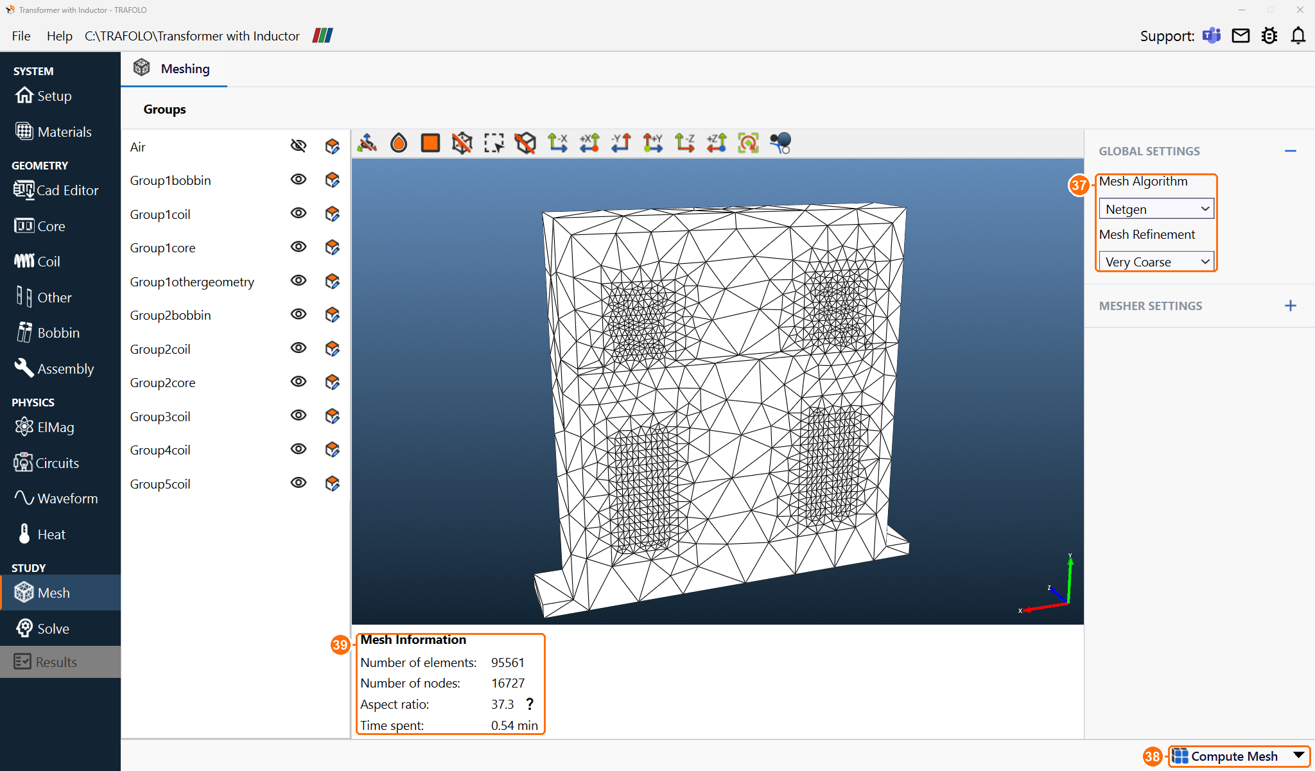Image resolution: width=1315 pixels, height=771 pixels.
Task: Click the orange square surface icon
Action: 430,143
